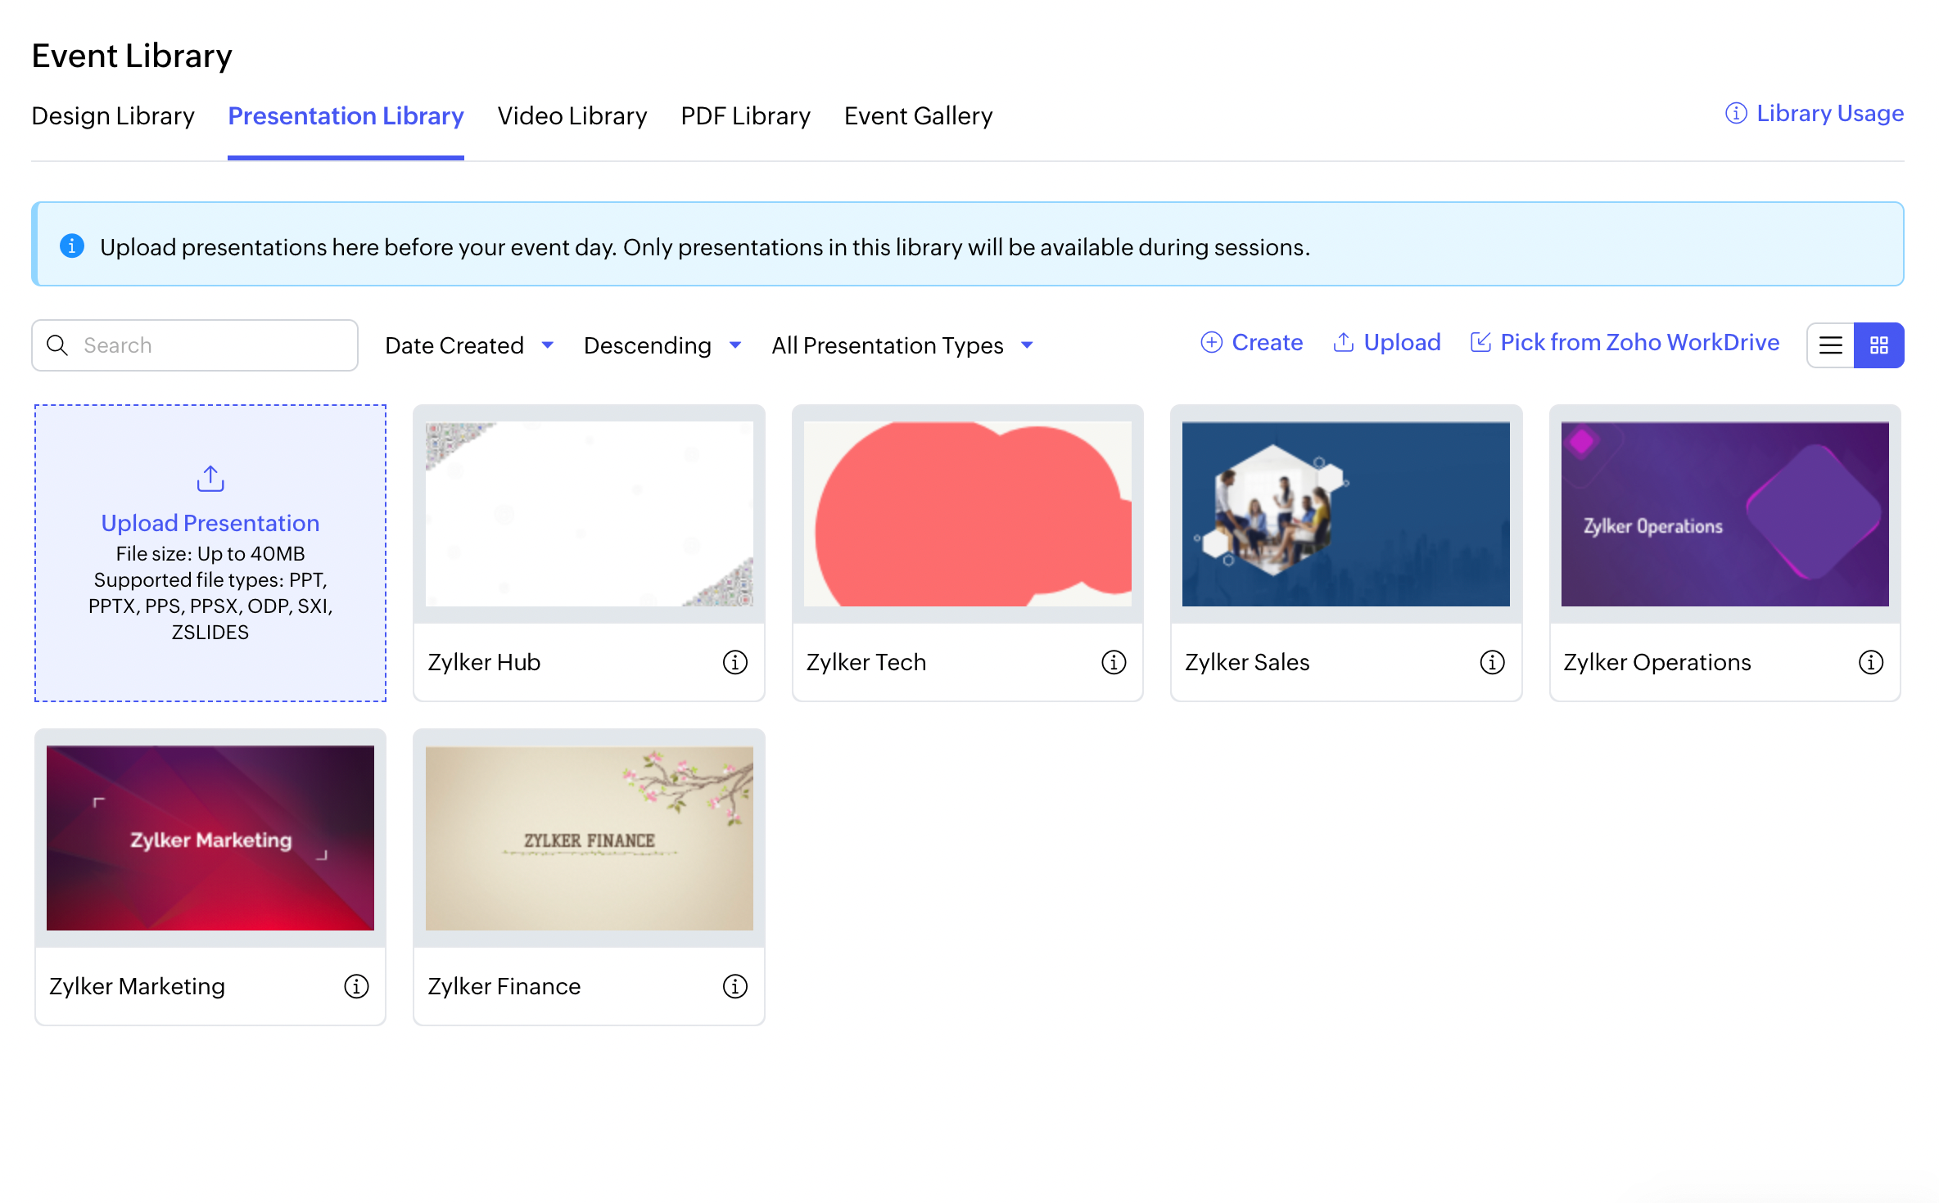Open info for Zylker Marketing presentation

coord(356,986)
